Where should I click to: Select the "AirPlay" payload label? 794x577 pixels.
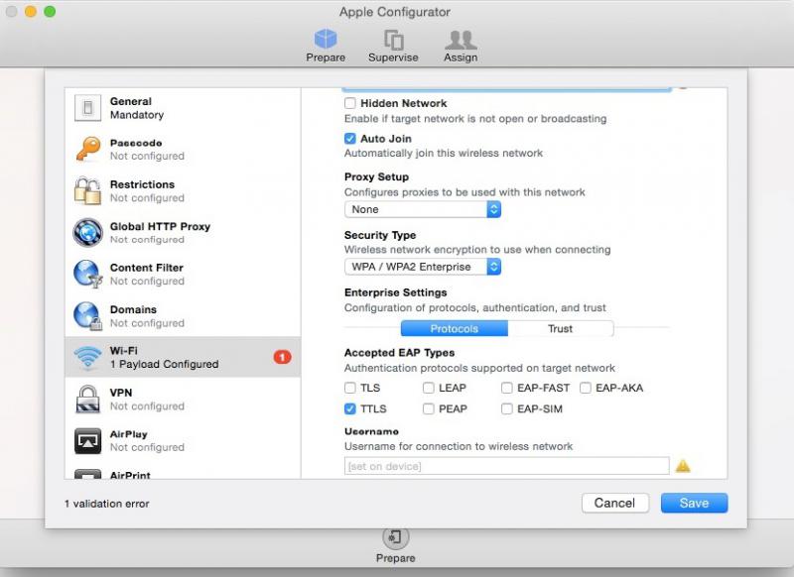[129, 434]
